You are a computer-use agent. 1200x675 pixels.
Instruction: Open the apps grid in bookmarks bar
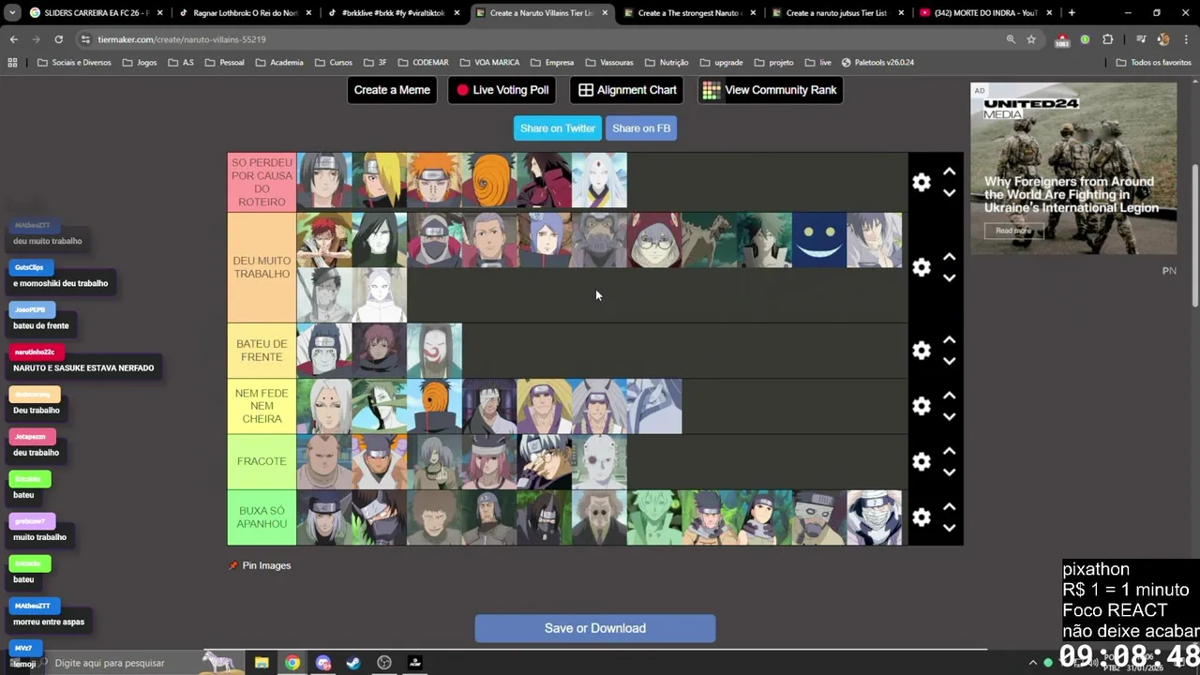click(12, 63)
